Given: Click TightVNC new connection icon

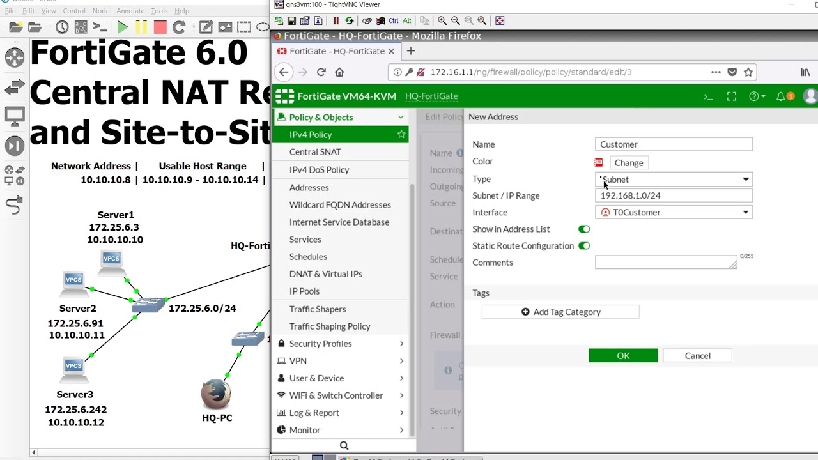Looking at the screenshot, I should pyautogui.click(x=279, y=20).
